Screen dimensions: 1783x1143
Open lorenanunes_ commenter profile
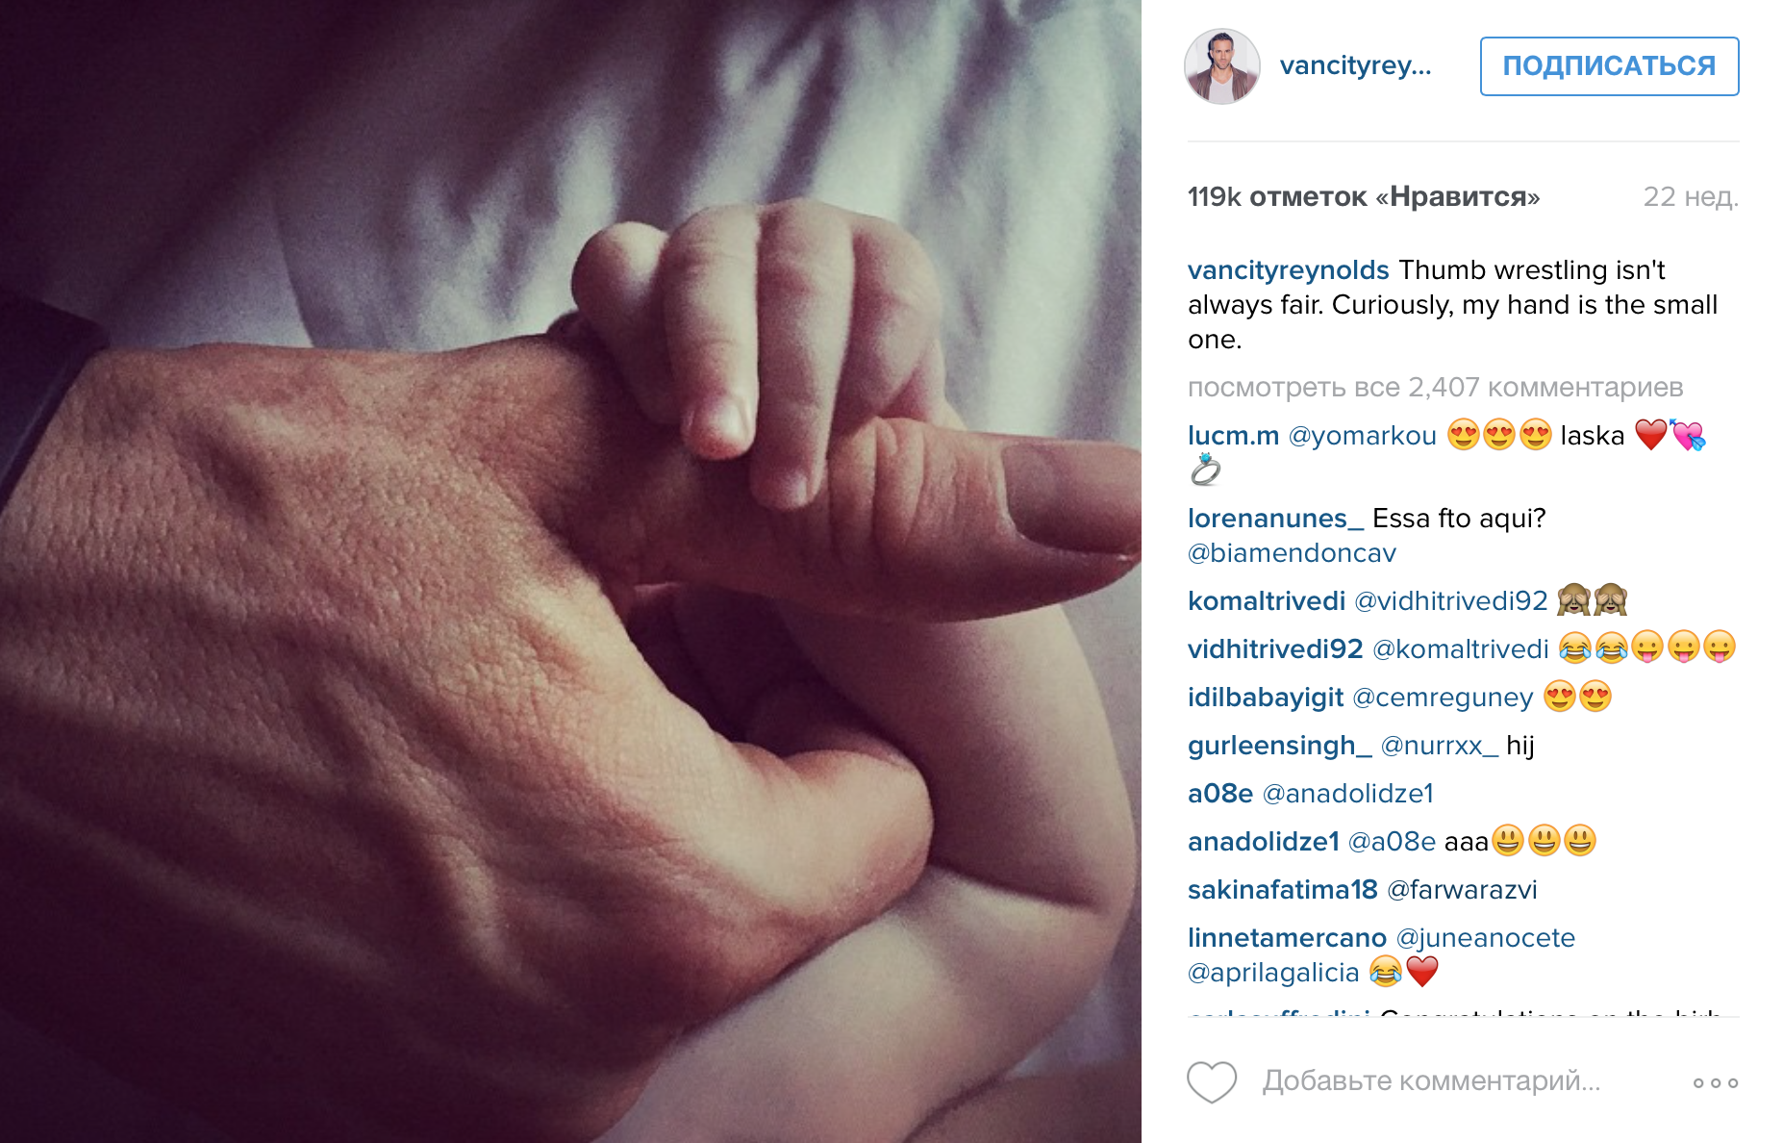[1275, 518]
